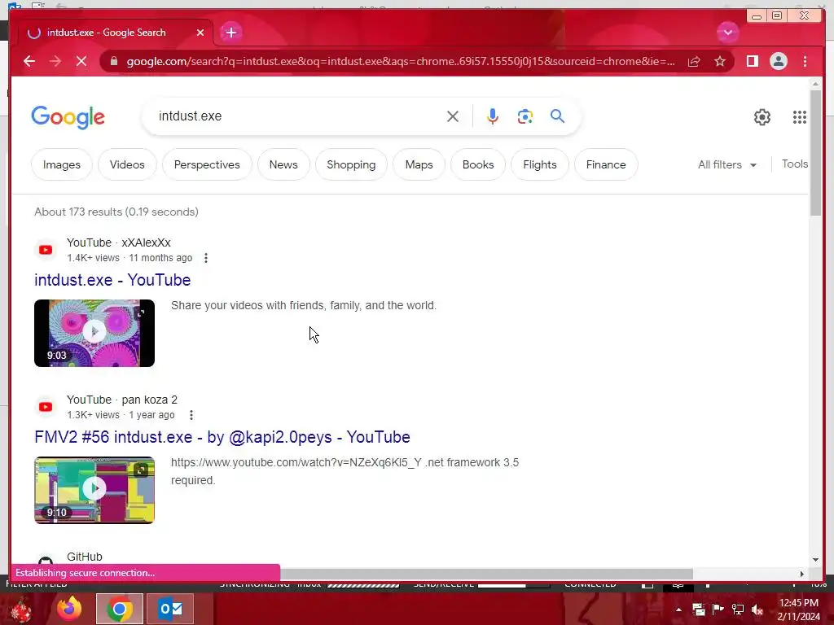
Task: Stop loading the page with X button
Action: coord(81,61)
